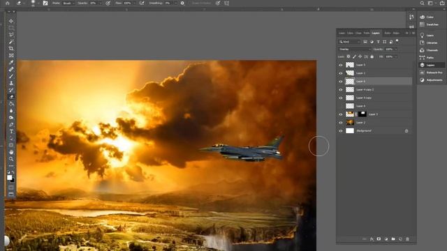Select the Type tool
The height and width of the screenshot is (251, 447).
click(x=11, y=132)
